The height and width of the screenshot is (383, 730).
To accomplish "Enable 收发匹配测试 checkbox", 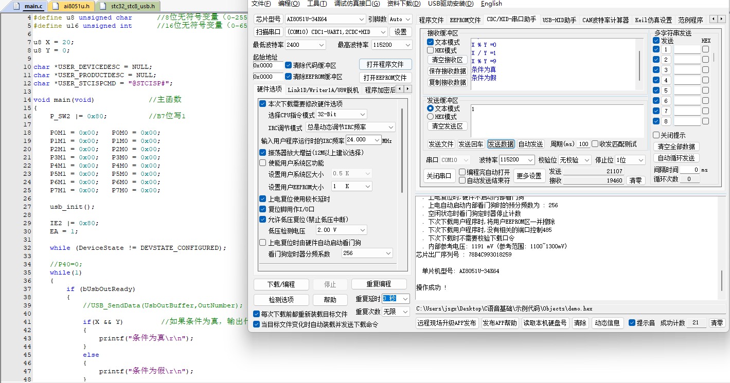I will pyautogui.click(x=595, y=144).
